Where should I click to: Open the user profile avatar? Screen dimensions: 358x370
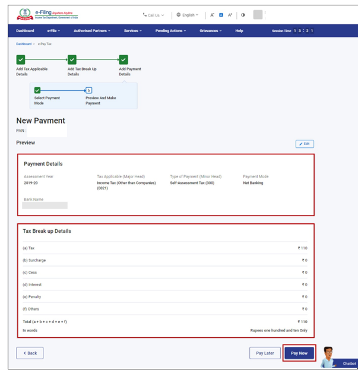[x=258, y=15]
